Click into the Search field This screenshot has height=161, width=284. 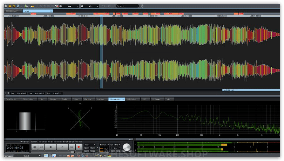point(127,6)
